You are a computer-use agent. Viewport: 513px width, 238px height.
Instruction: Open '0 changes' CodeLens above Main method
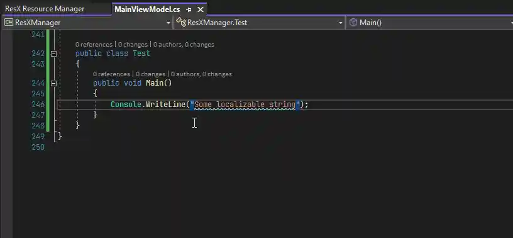point(150,74)
